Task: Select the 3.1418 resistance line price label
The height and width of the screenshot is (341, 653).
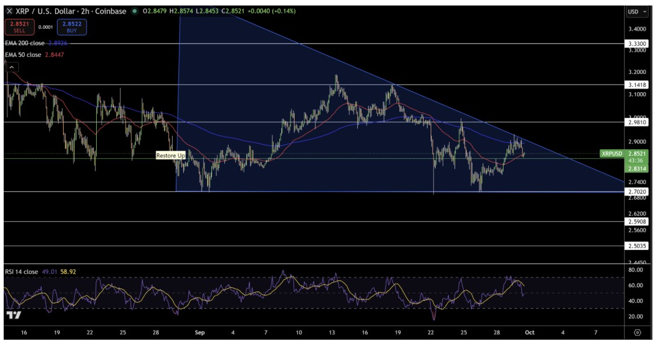Action: (x=637, y=84)
